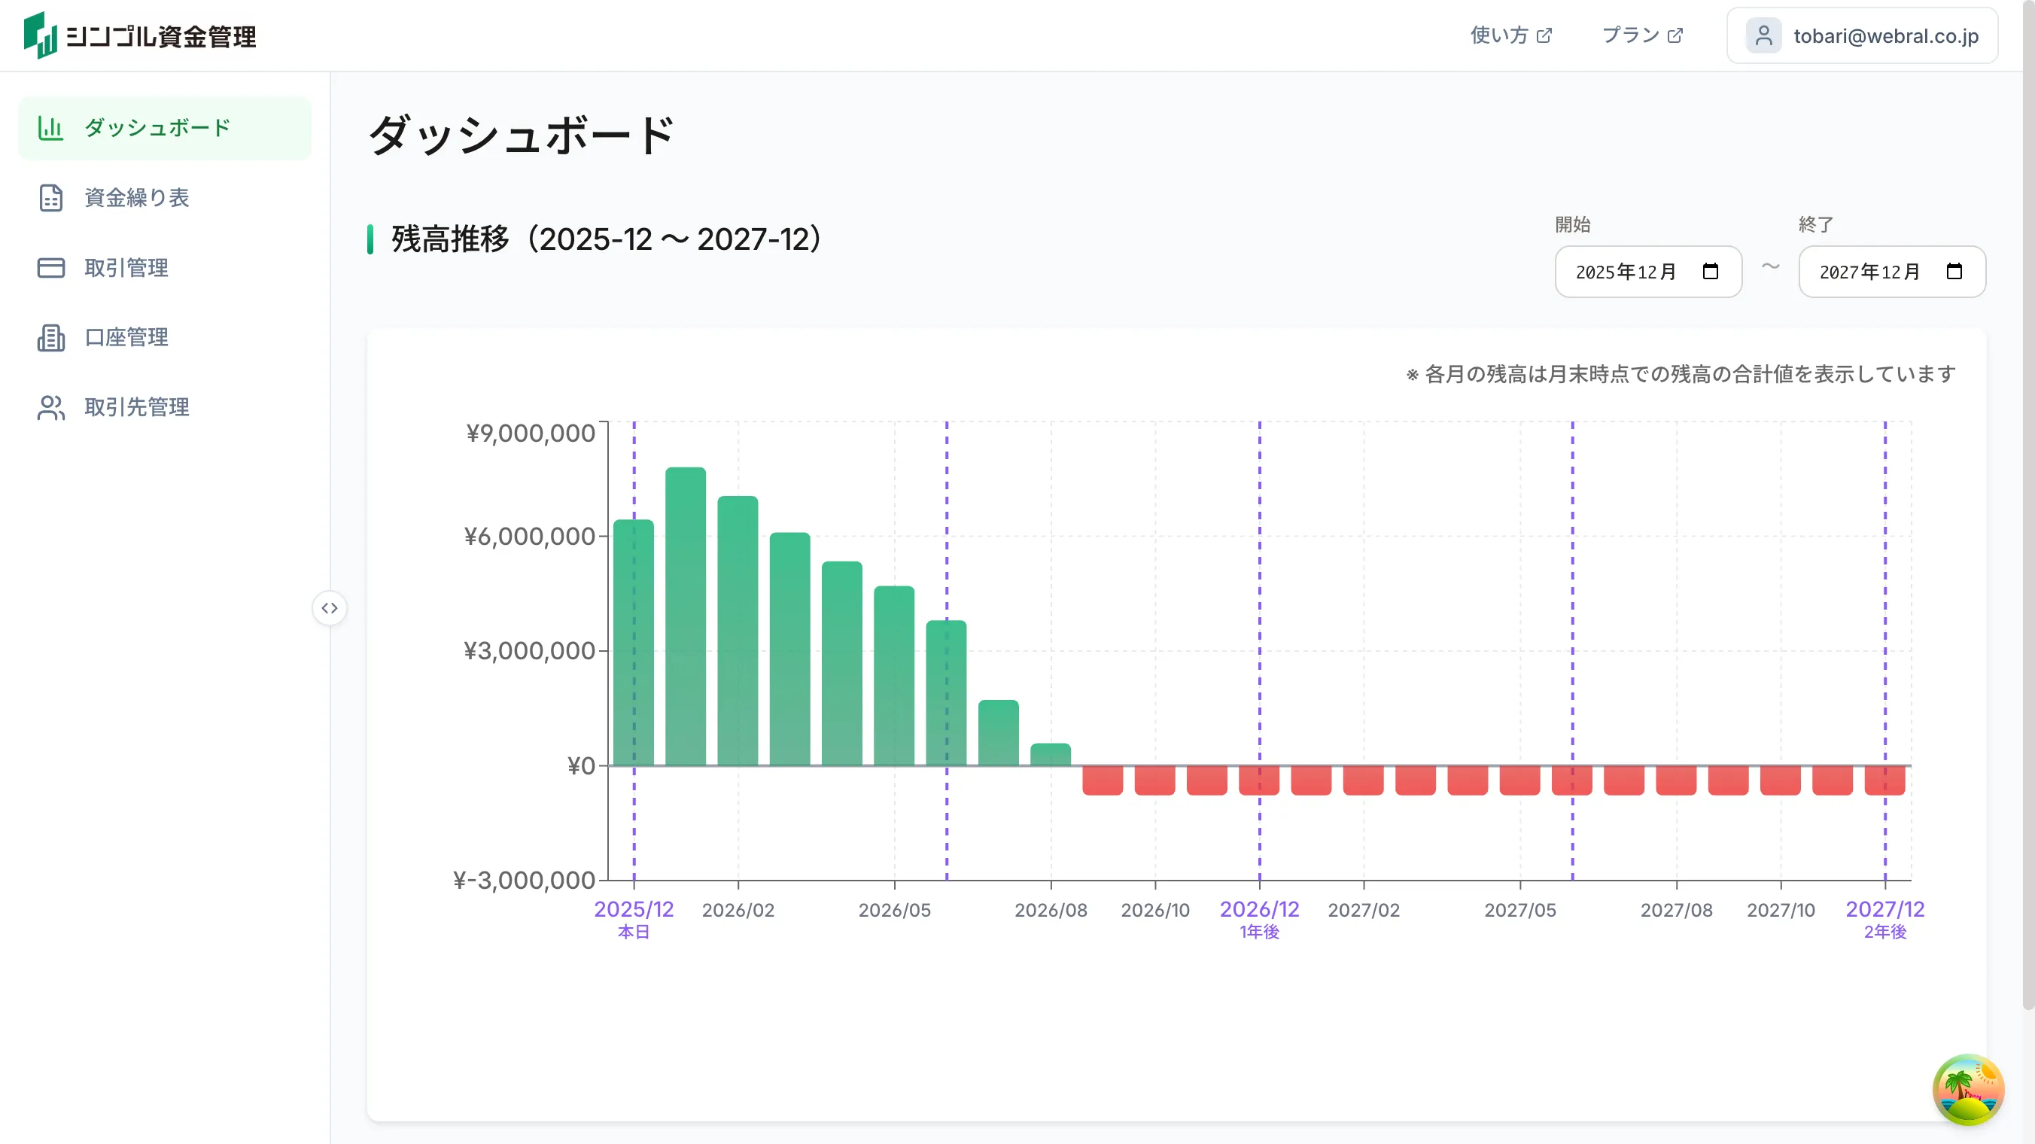
Task: Select the bar chart icon beside ダッシュボード
Action: [50, 127]
